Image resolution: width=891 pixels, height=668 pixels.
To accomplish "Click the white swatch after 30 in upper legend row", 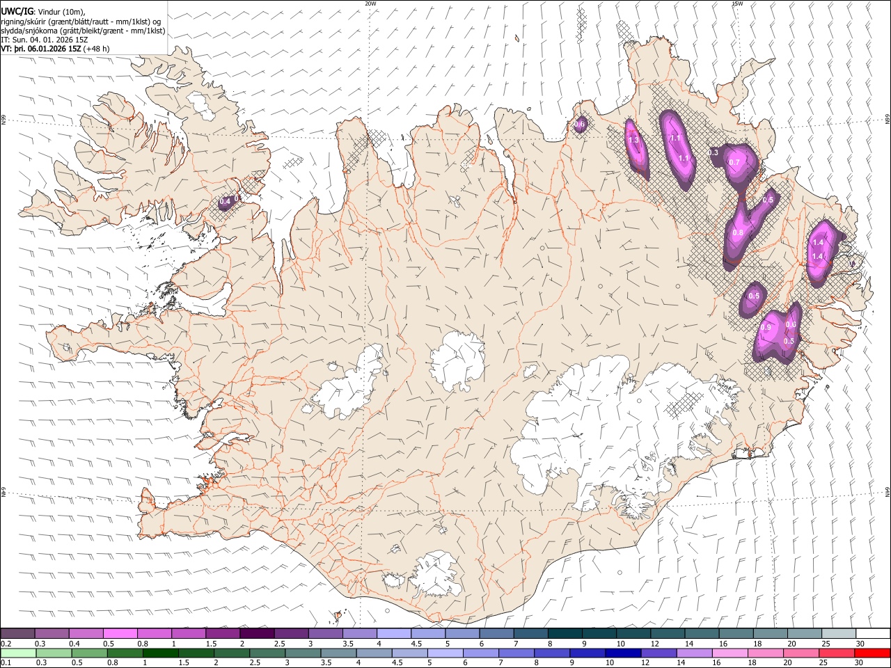I will tap(873, 633).
